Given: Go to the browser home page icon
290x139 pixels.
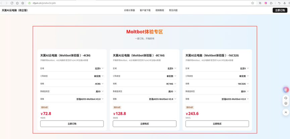Looking at the screenshot, I should 17,3.
